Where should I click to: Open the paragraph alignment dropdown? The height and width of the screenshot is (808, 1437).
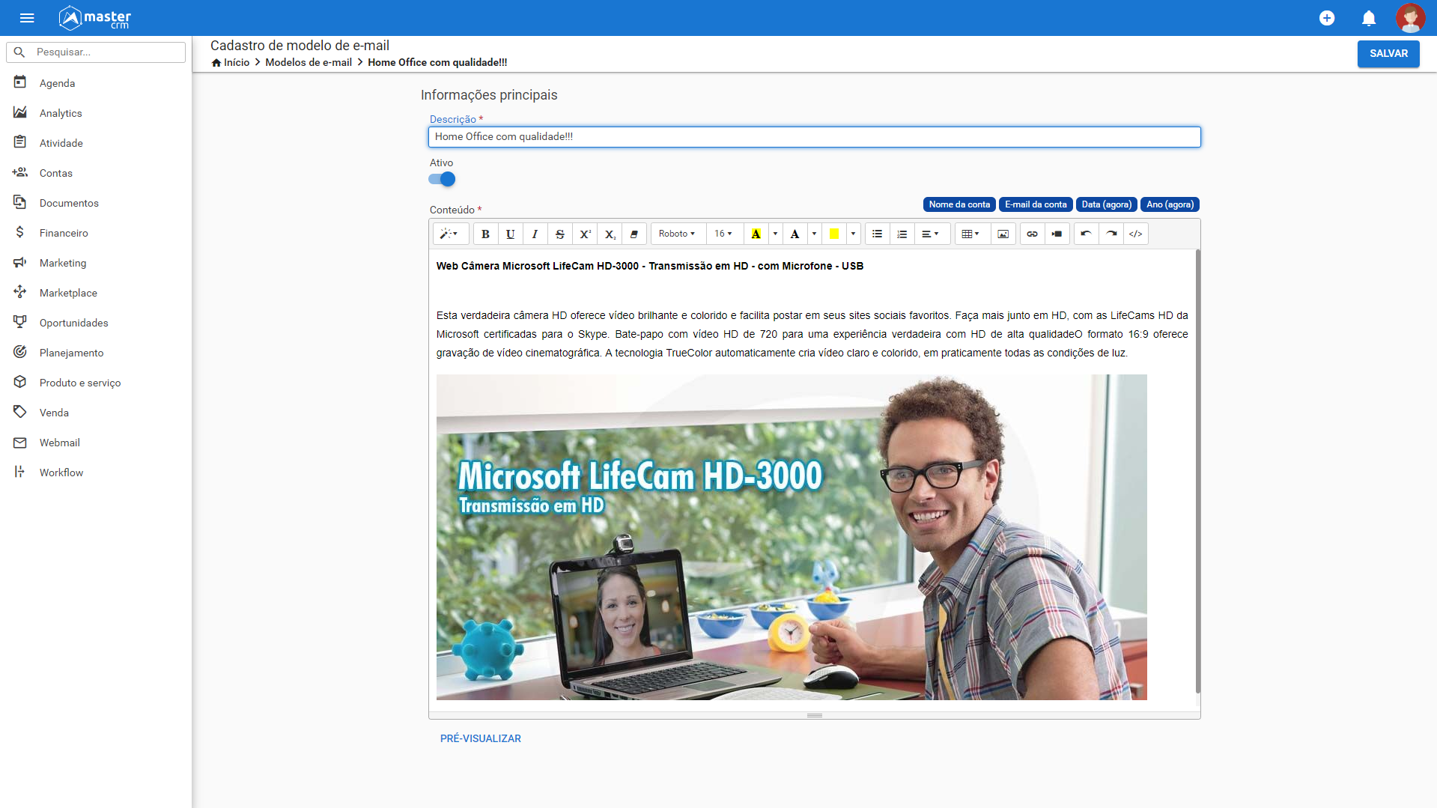click(x=931, y=234)
